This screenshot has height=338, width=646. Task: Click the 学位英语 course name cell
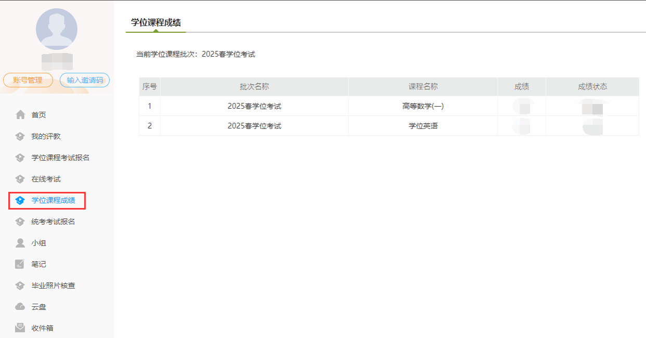[422, 126]
